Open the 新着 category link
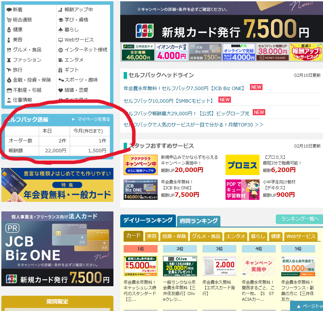The width and height of the screenshot is (323, 311). pyautogui.click(x=18, y=10)
